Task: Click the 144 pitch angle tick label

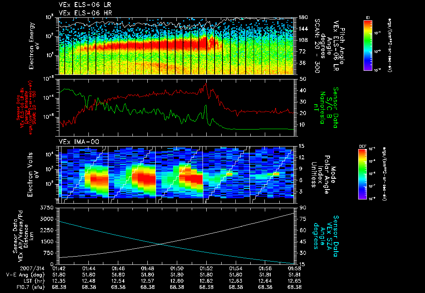Action: pyautogui.click(x=303, y=29)
